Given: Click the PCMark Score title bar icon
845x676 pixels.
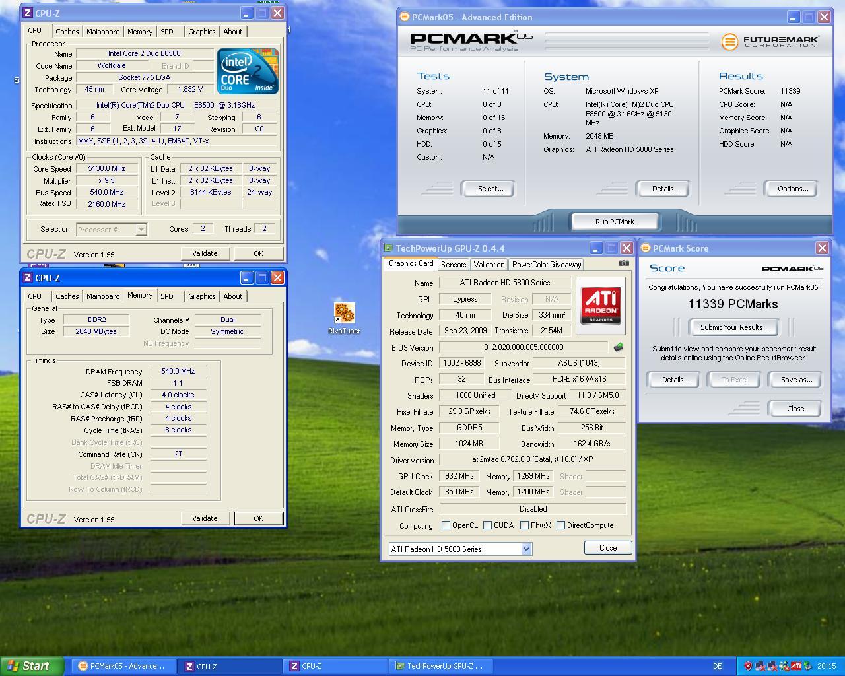Looking at the screenshot, I should point(645,248).
